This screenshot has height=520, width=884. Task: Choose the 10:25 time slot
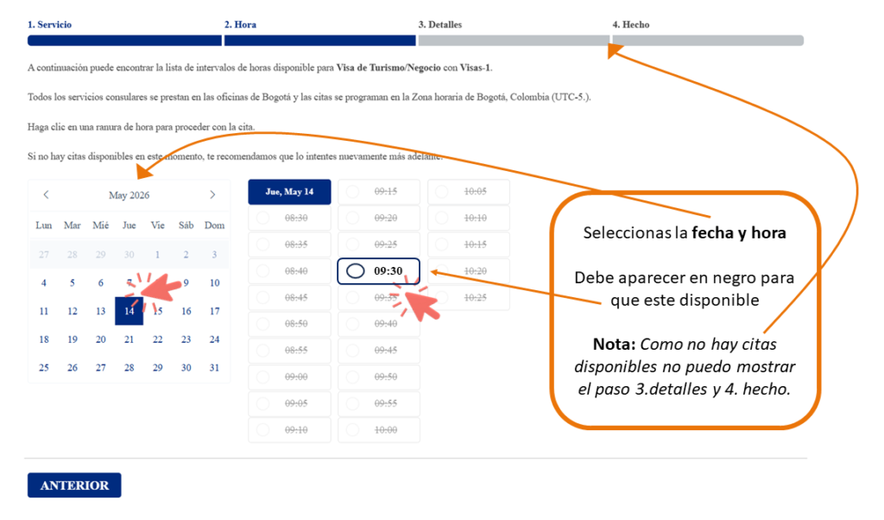467,297
